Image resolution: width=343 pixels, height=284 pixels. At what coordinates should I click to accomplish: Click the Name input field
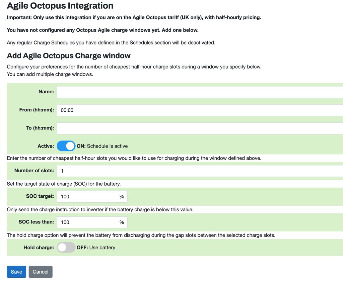(200, 92)
